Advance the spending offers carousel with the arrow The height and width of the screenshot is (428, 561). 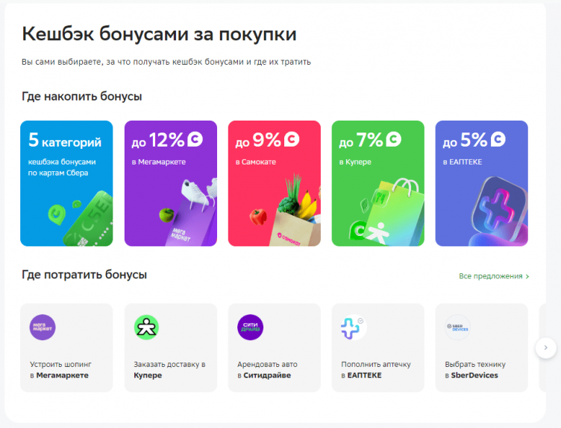(545, 348)
